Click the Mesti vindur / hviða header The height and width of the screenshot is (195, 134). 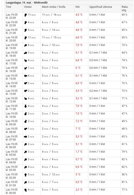(x=54, y=7)
